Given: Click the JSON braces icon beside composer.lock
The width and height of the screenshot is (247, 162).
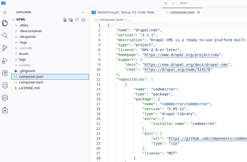Looking at the screenshot, I should point(16,82).
